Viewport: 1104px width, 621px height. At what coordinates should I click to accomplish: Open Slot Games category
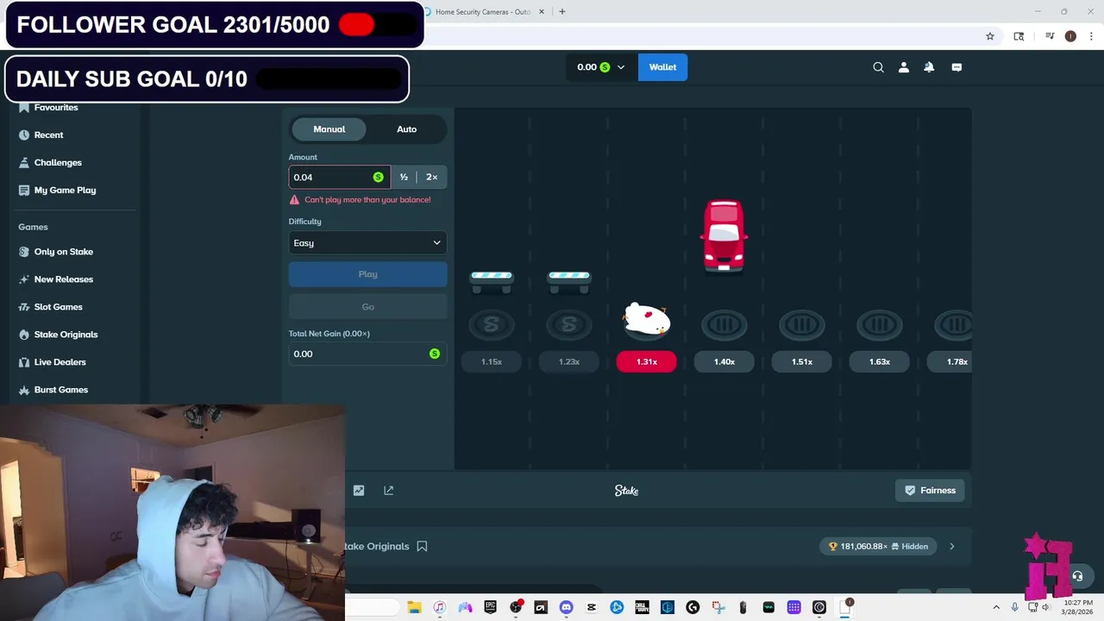click(58, 307)
